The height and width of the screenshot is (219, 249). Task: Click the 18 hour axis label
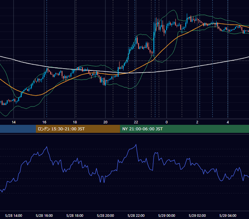click(x=75, y=122)
